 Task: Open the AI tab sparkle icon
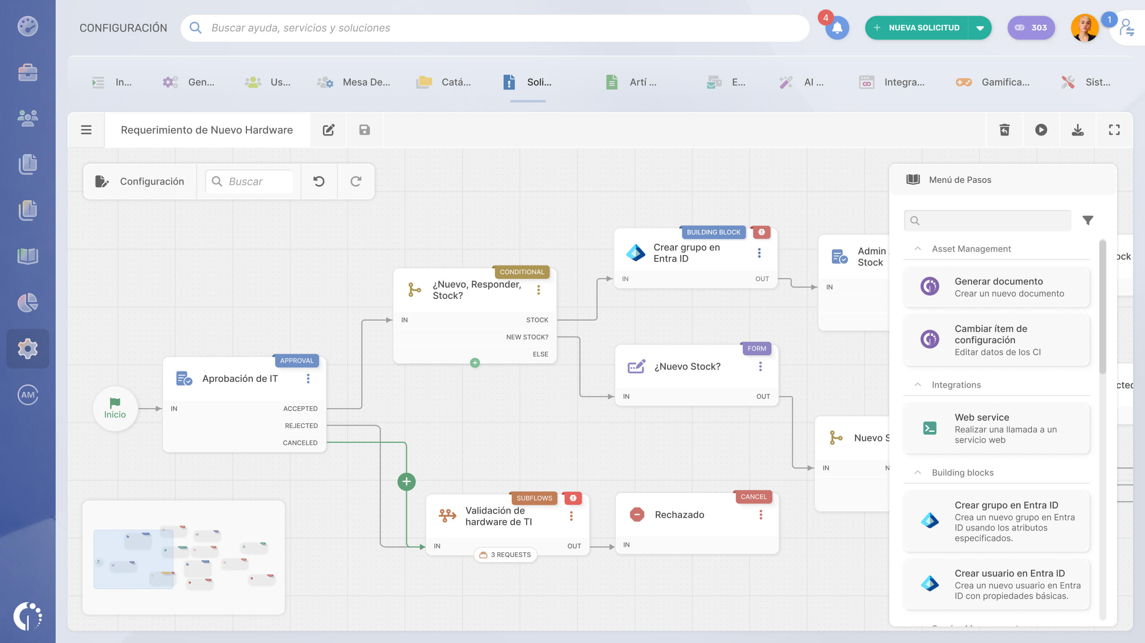[786, 82]
